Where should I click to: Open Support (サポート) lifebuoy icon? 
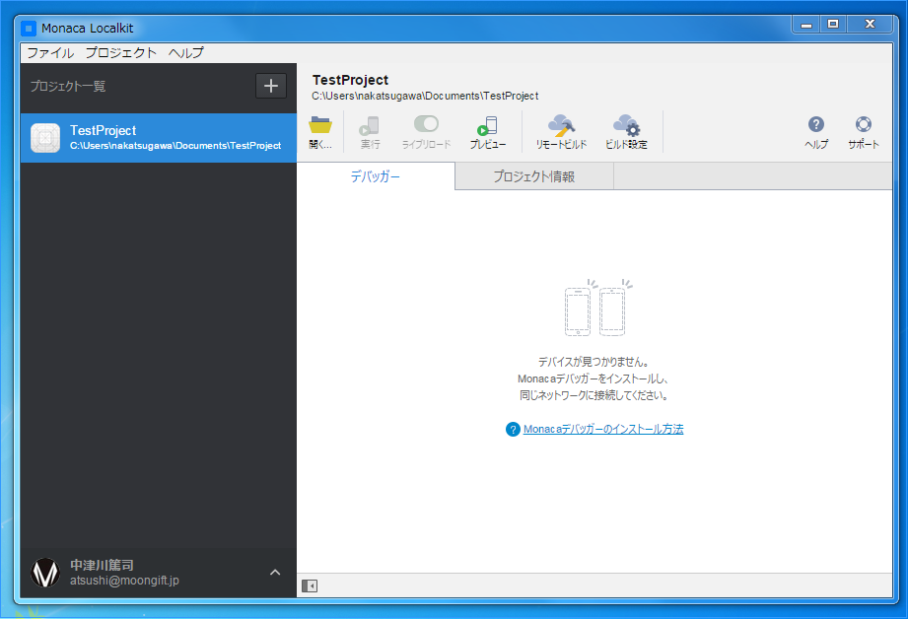[x=864, y=125]
